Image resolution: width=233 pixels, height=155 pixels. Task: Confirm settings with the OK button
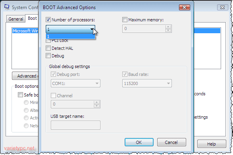pos(139,142)
